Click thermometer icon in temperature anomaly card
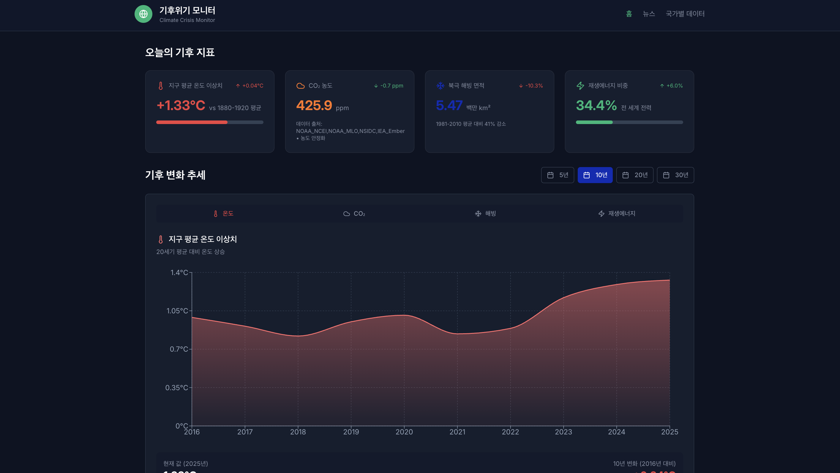The image size is (840, 473). tap(160, 86)
